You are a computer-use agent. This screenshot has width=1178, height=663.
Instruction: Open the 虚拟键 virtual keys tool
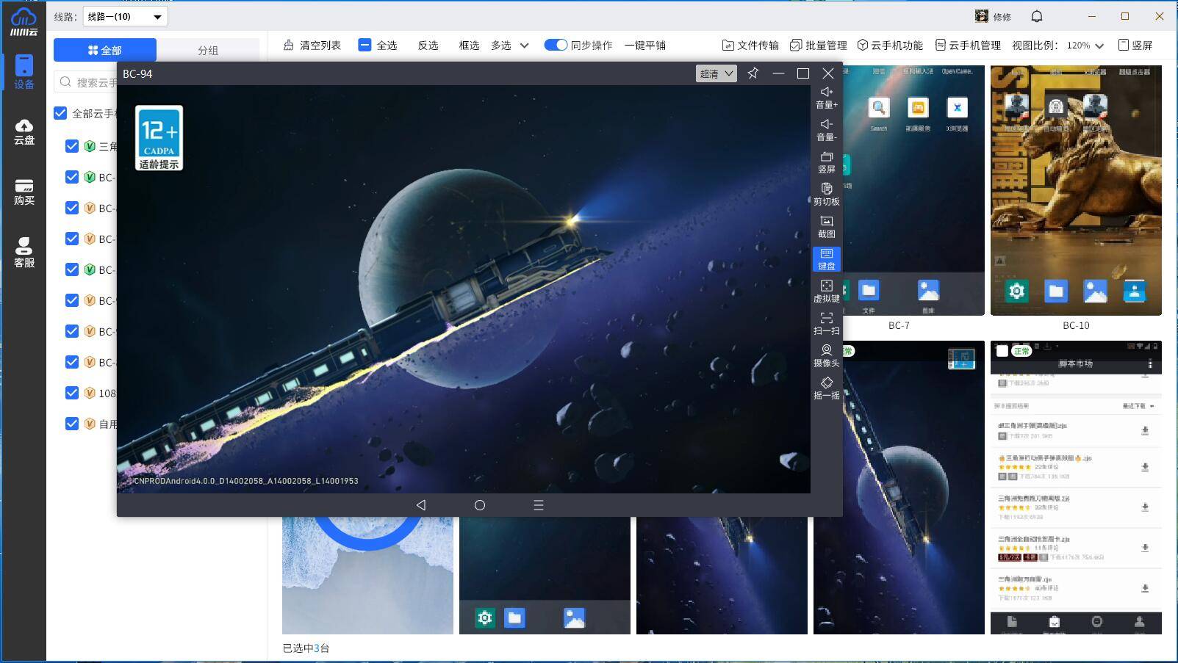coord(827,291)
